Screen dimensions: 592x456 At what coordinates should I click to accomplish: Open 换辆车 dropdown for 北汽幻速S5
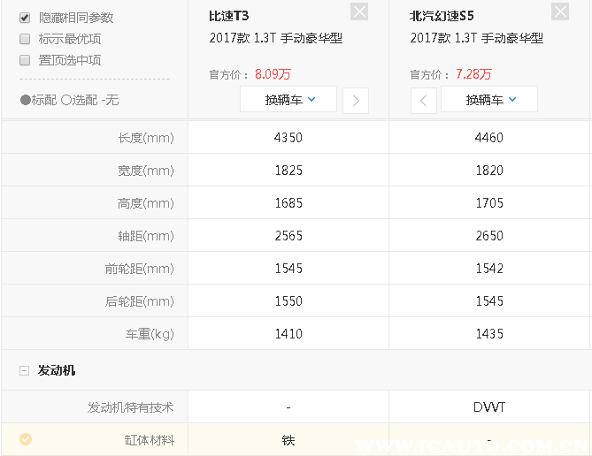(x=489, y=100)
